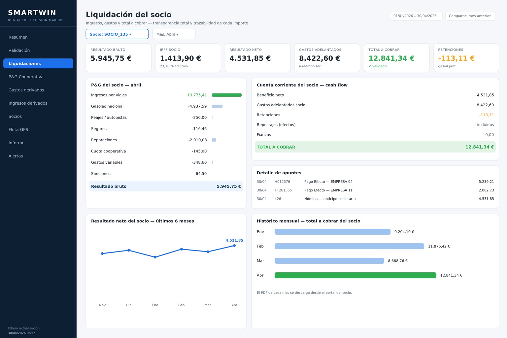Click the Feb bar in Histórico mensual

click(x=349, y=246)
